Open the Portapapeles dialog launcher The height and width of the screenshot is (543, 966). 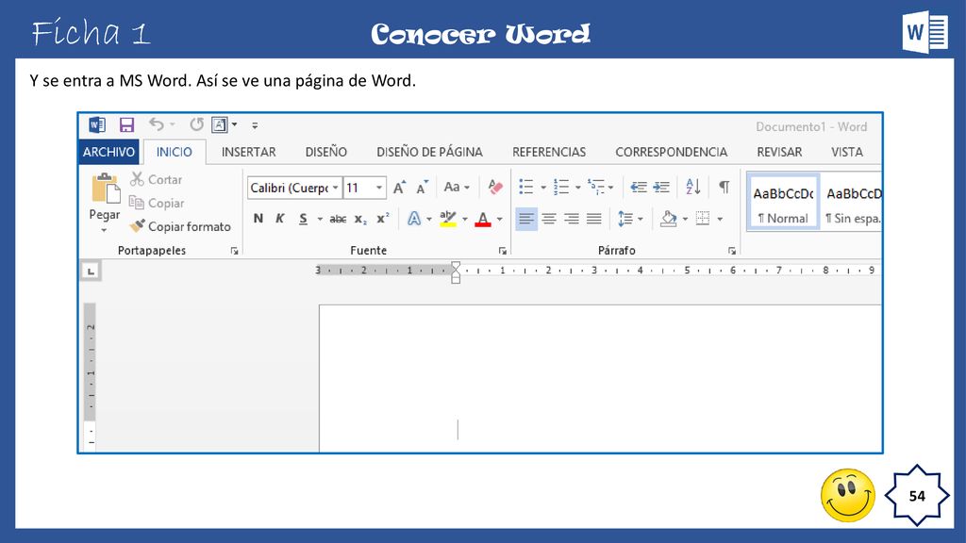point(234,251)
